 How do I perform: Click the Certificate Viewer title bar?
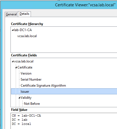click(x=59, y=5)
